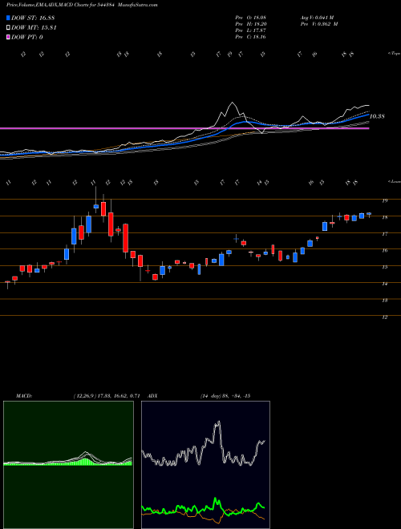
Task: Click the MACD parameters '(12,26,9)' text
Action: click(85, 396)
